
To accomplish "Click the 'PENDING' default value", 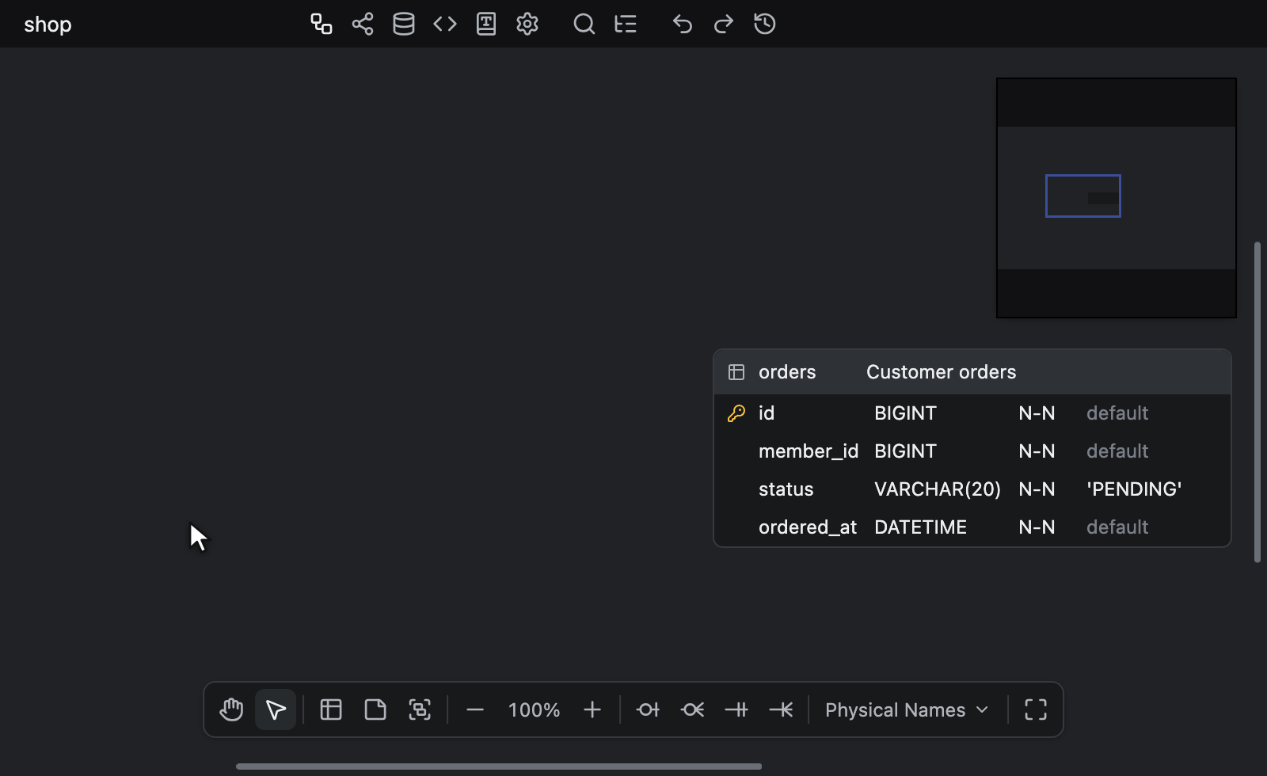I will (x=1134, y=489).
